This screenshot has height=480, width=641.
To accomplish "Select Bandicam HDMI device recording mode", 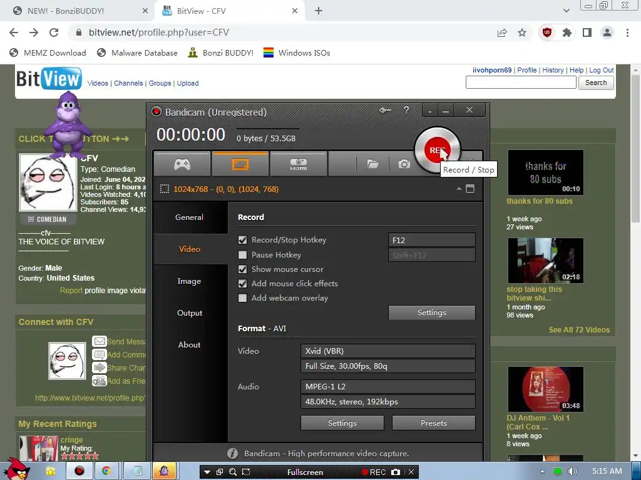I will pos(299,164).
